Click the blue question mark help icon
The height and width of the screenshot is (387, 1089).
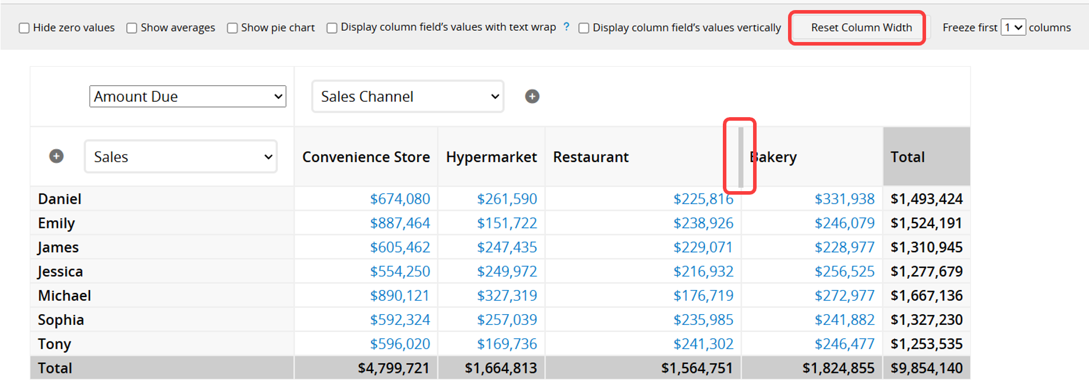566,27
